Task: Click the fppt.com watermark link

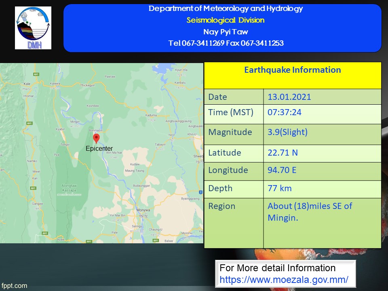Action: (x=14, y=286)
